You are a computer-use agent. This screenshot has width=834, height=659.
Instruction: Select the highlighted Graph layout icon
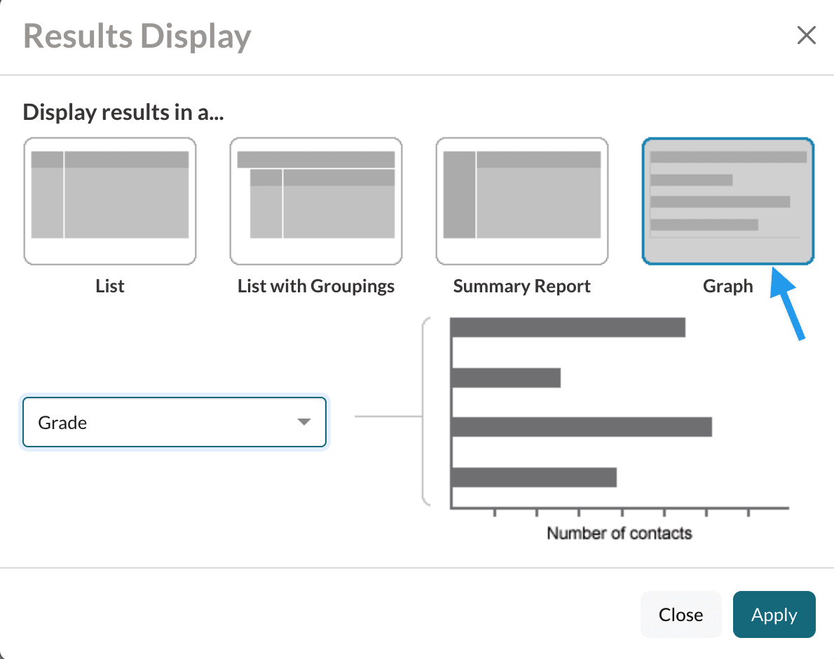728,201
